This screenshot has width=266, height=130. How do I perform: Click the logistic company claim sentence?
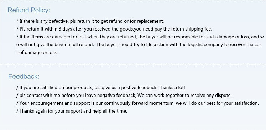pyautogui.click(x=179, y=45)
